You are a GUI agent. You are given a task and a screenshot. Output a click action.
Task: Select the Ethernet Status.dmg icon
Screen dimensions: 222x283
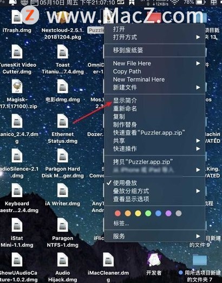[x=62, y=121]
